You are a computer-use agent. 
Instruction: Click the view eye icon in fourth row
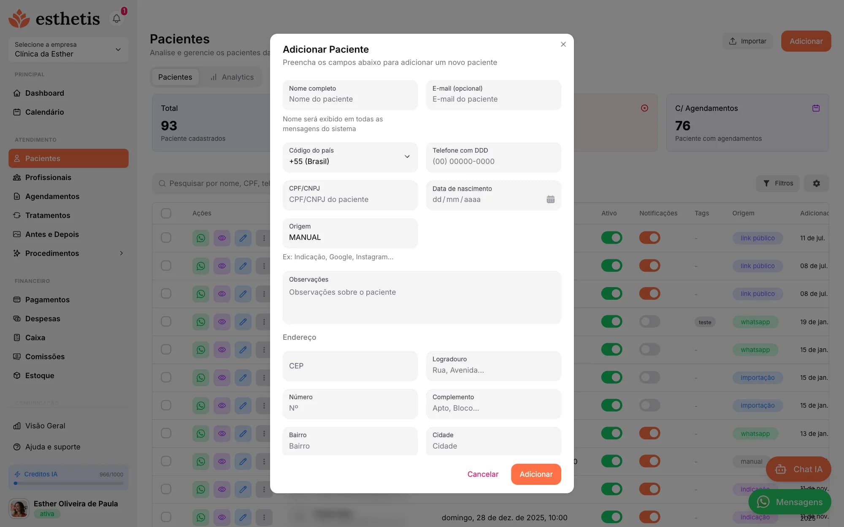click(x=222, y=322)
